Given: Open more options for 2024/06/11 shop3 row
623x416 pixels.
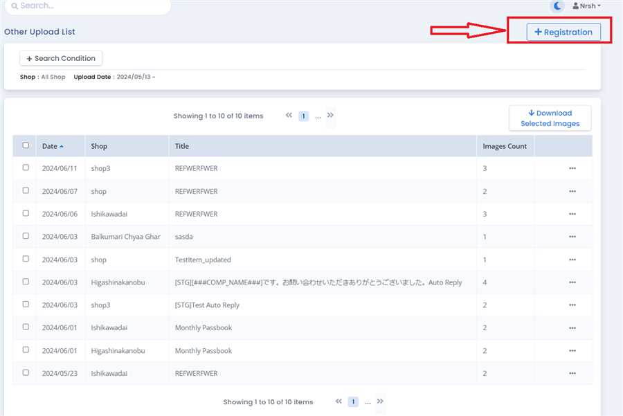Looking at the screenshot, I should coord(572,168).
